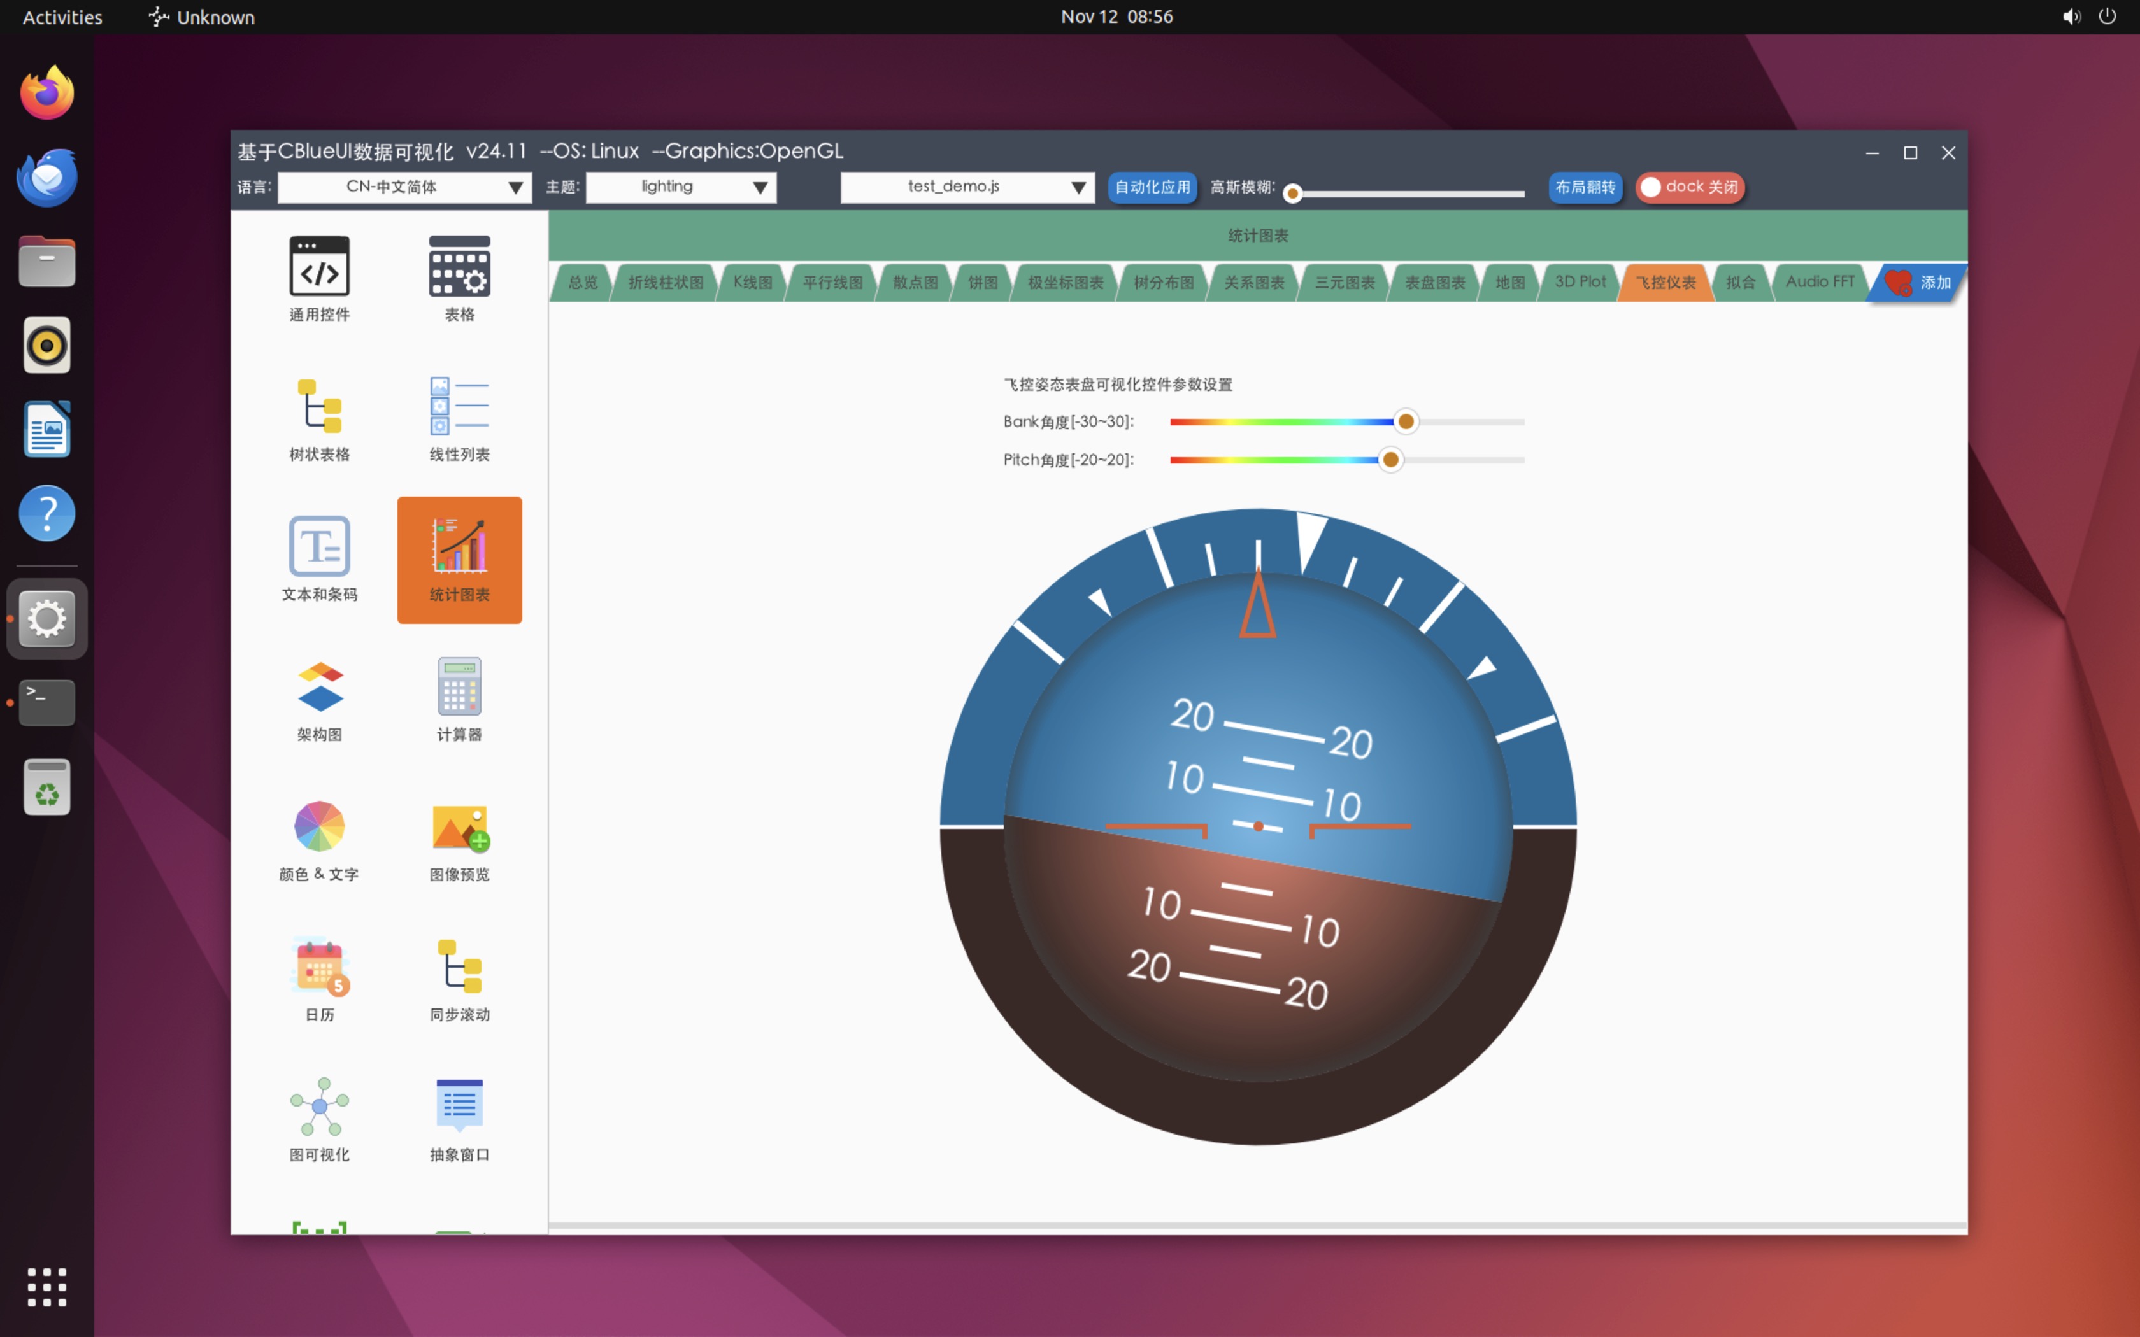
Task: Switch to the 树分布图 tab
Action: pyautogui.click(x=1164, y=282)
